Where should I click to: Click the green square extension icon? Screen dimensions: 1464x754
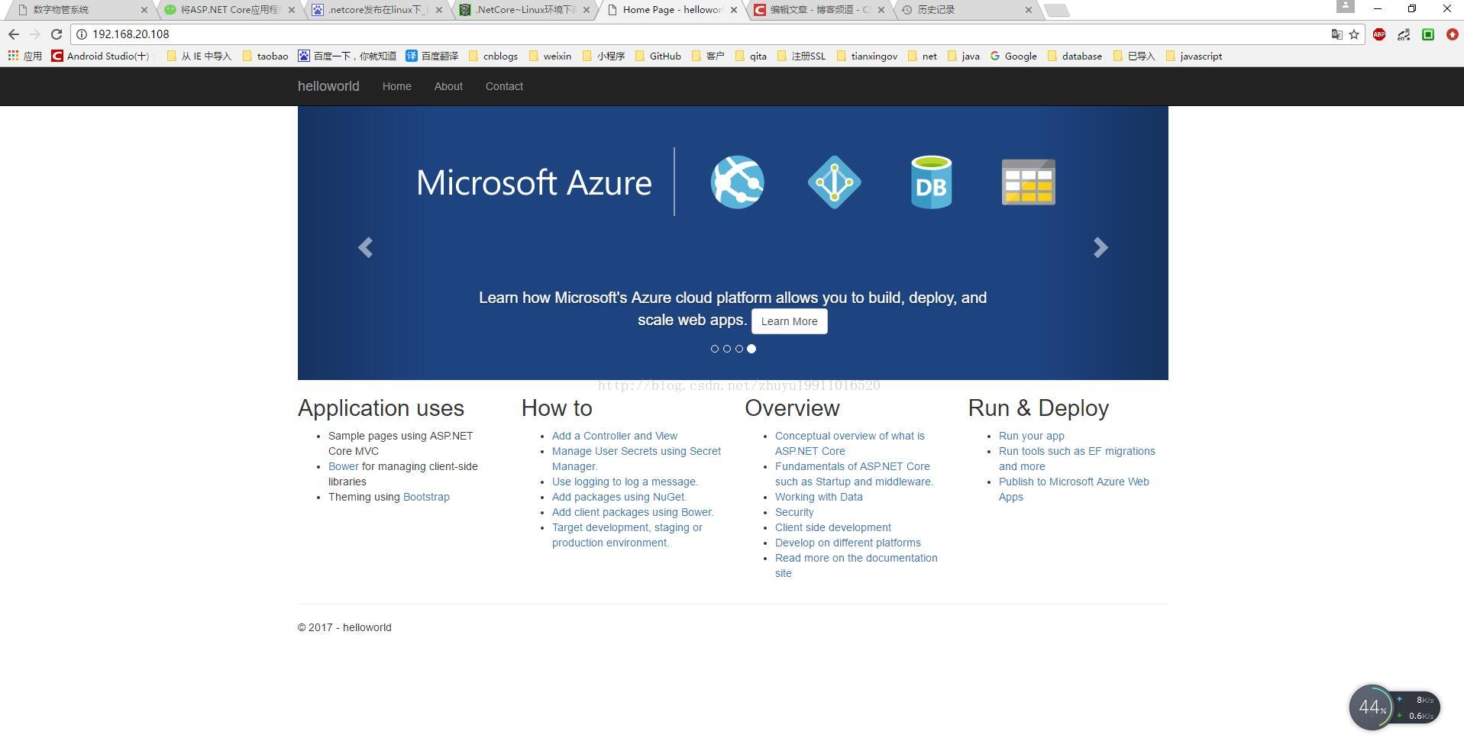click(x=1428, y=34)
